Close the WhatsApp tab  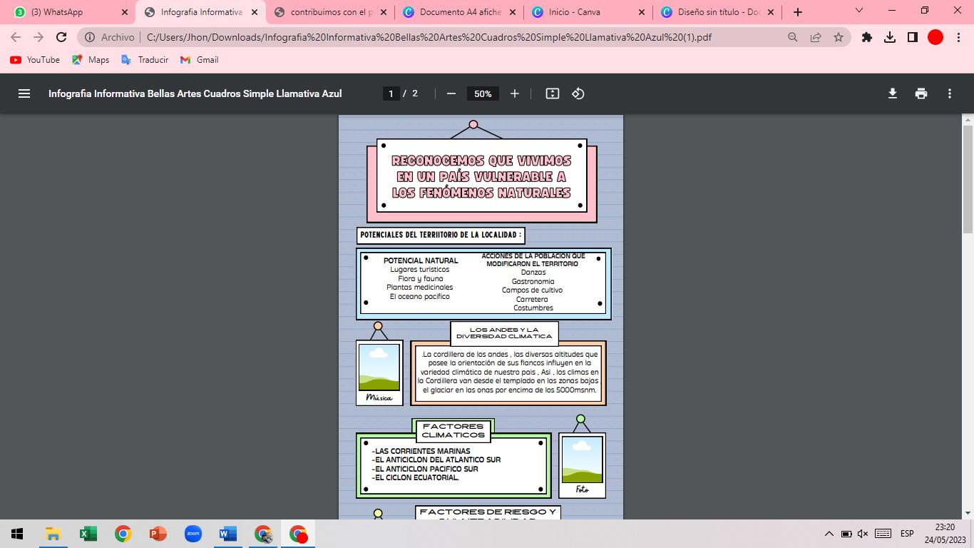click(x=125, y=12)
